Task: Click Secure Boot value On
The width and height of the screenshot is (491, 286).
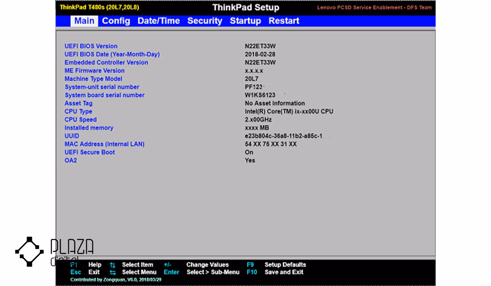Action: pyautogui.click(x=249, y=152)
